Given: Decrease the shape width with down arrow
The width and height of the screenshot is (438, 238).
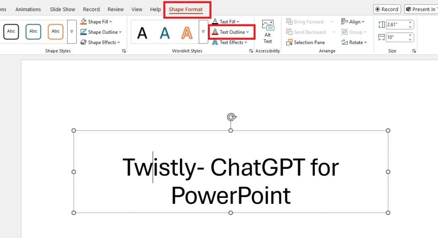Looking at the screenshot, I should 410,39.
